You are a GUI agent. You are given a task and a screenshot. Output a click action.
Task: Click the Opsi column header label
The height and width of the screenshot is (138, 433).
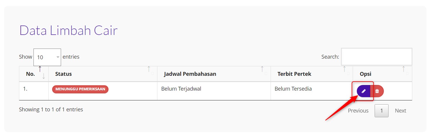point(365,74)
